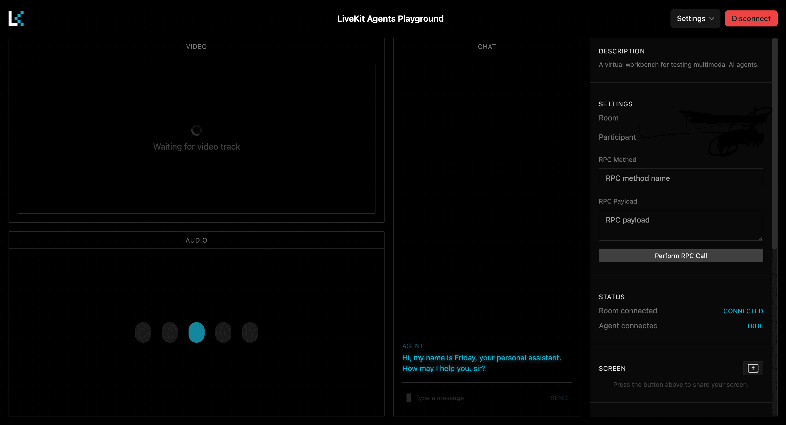Screen dimensions: 786x425
Task: Click the Agent connected label
Action: tap(628, 326)
